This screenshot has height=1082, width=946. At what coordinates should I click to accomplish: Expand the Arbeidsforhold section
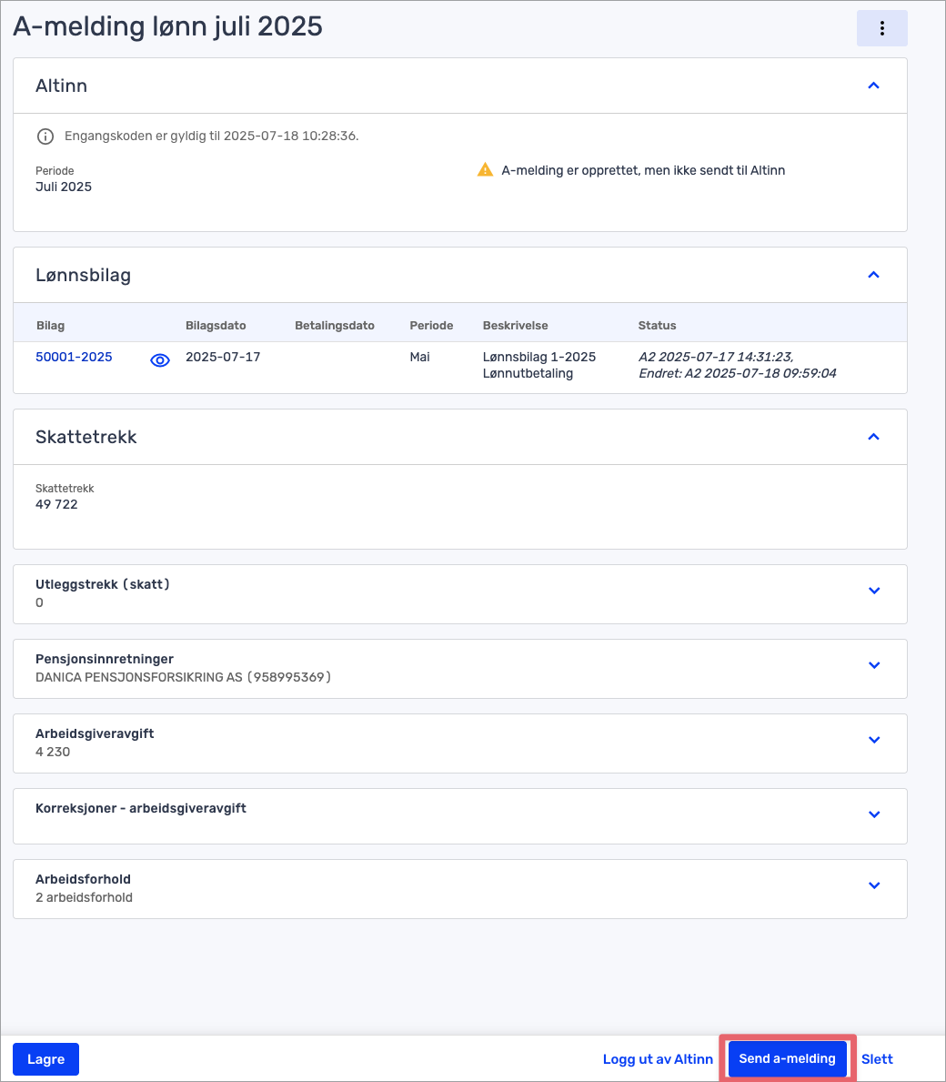(874, 885)
